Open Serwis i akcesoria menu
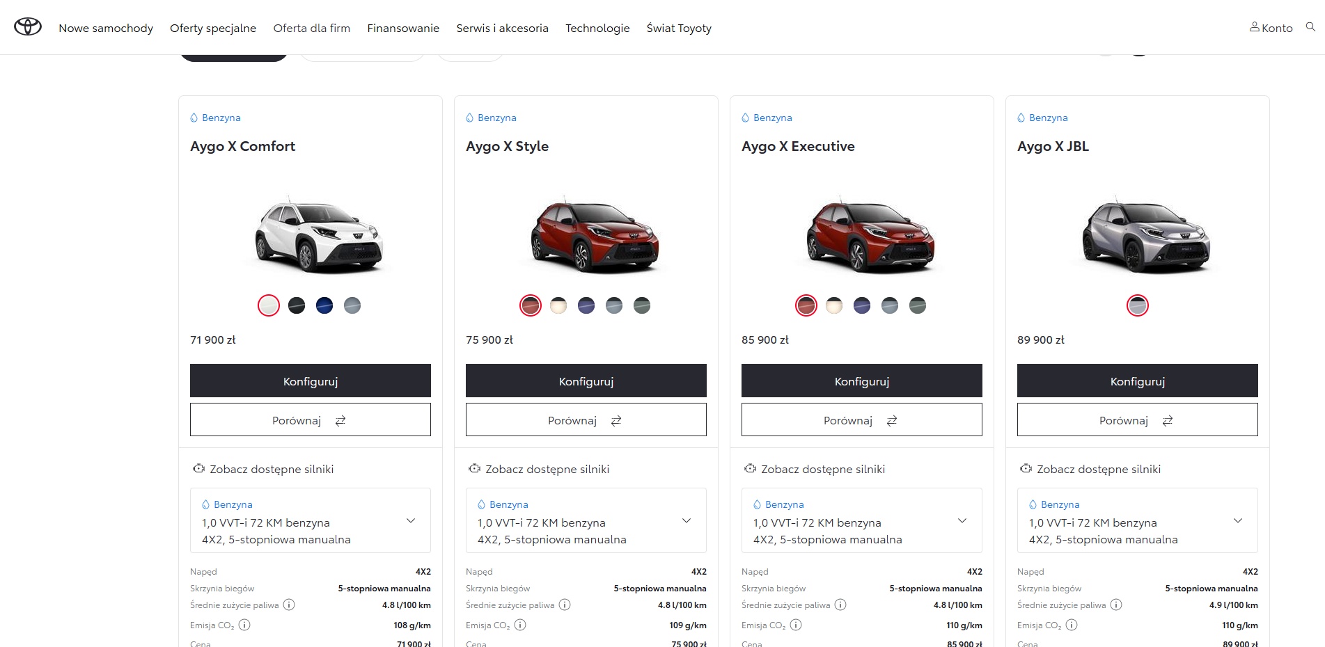The width and height of the screenshot is (1325, 647). pos(502,28)
